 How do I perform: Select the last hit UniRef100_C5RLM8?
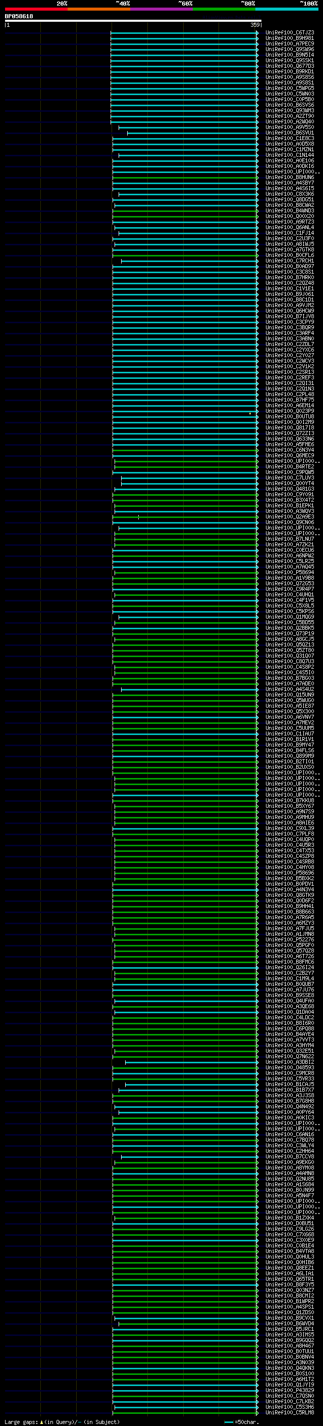click(x=290, y=1412)
